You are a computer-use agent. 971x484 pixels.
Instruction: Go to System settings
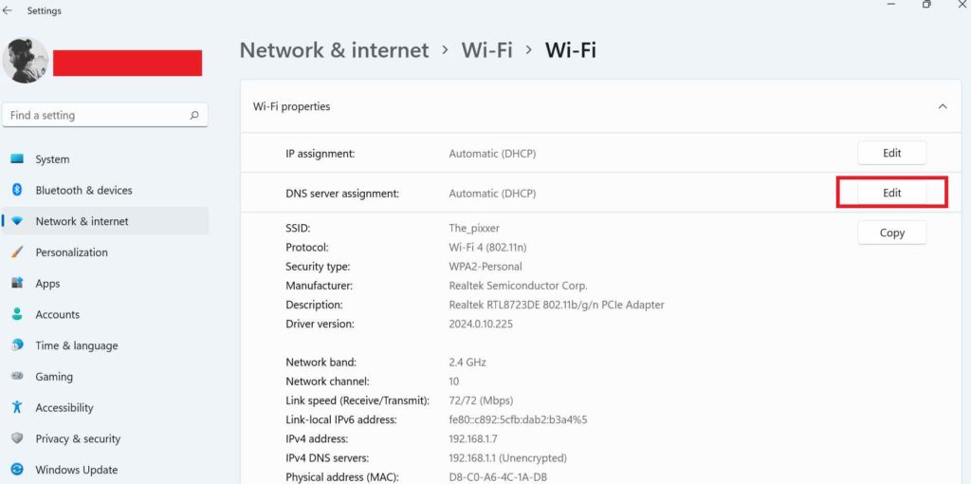(x=52, y=159)
